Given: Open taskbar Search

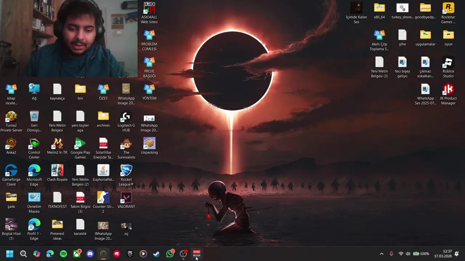Looking at the screenshot, I should pos(24,254).
